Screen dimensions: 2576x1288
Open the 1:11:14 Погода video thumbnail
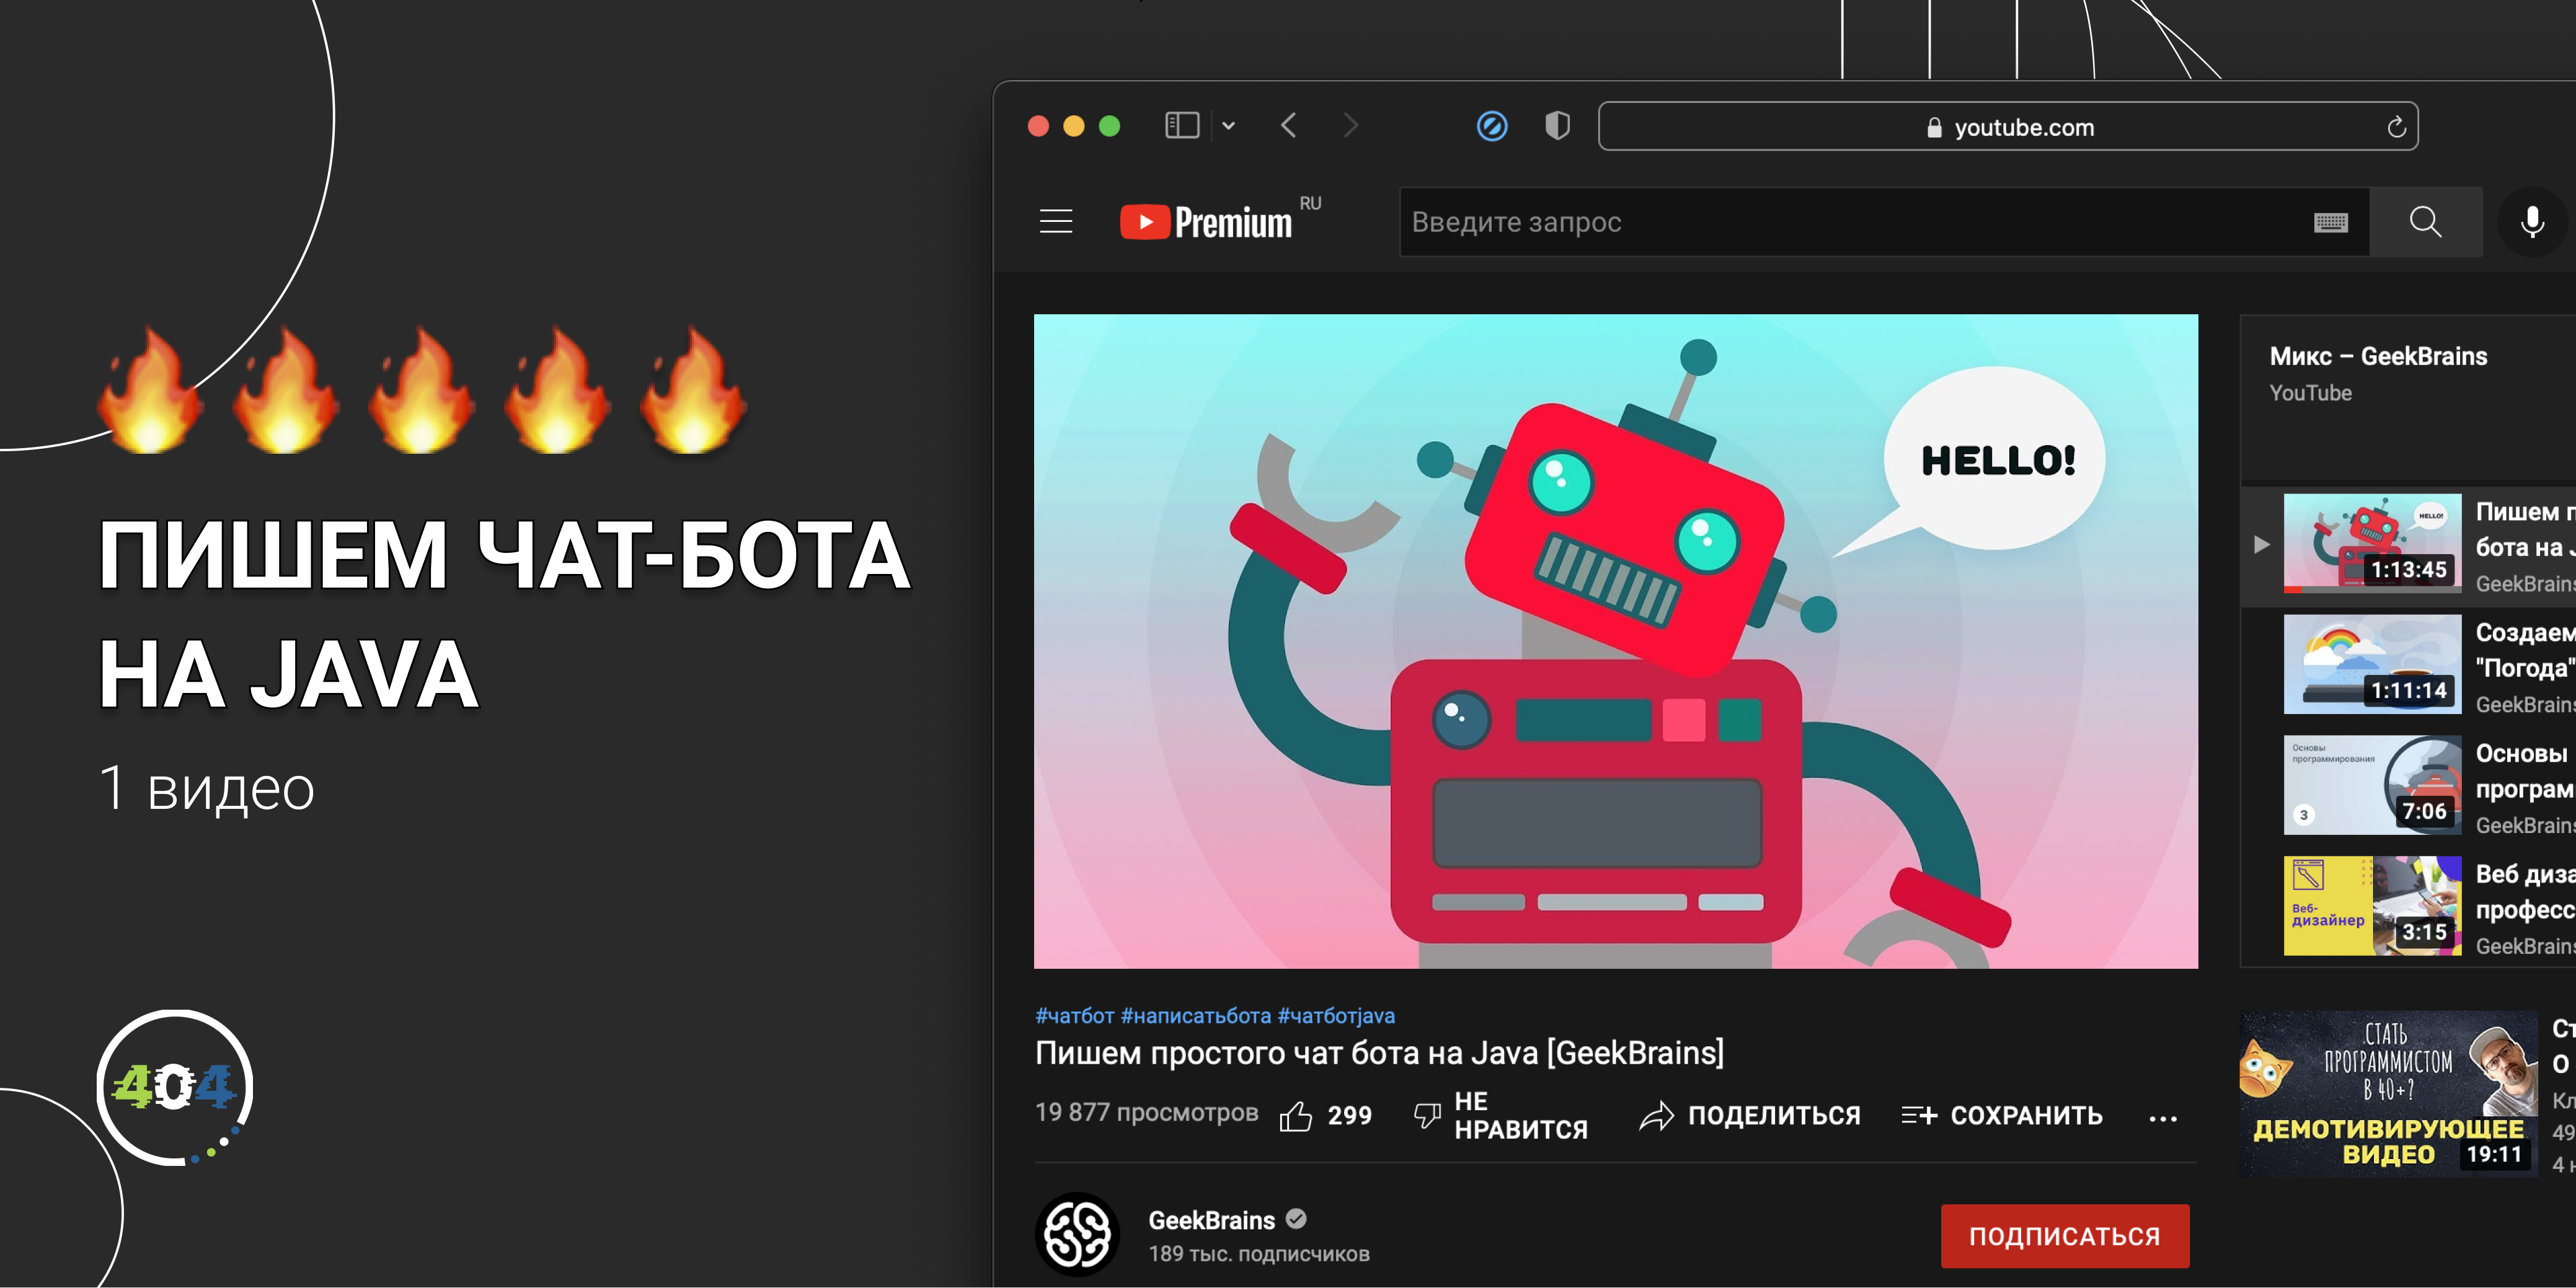(2372, 664)
